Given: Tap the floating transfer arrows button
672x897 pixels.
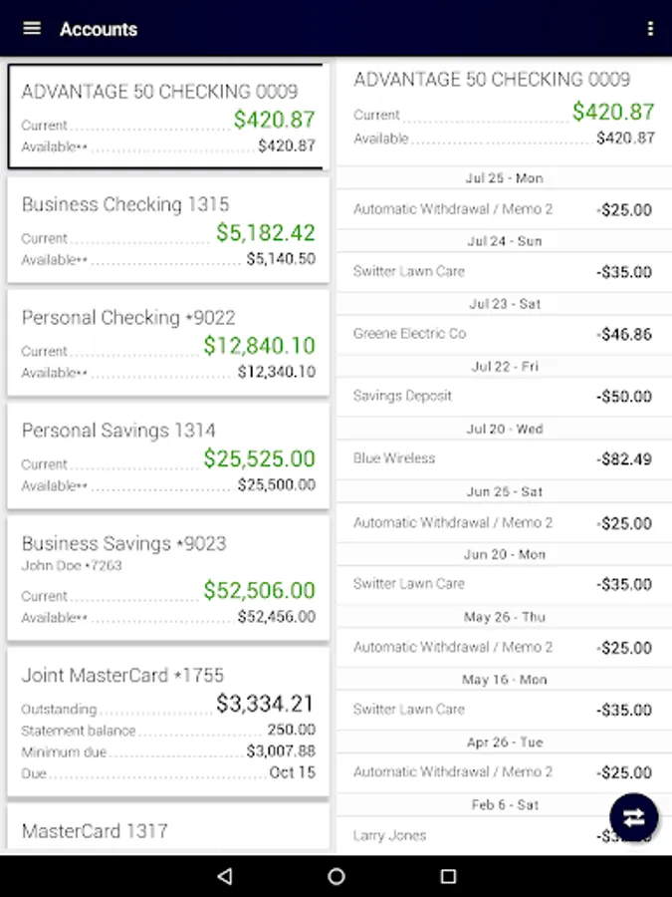Looking at the screenshot, I should tap(634, 817).
